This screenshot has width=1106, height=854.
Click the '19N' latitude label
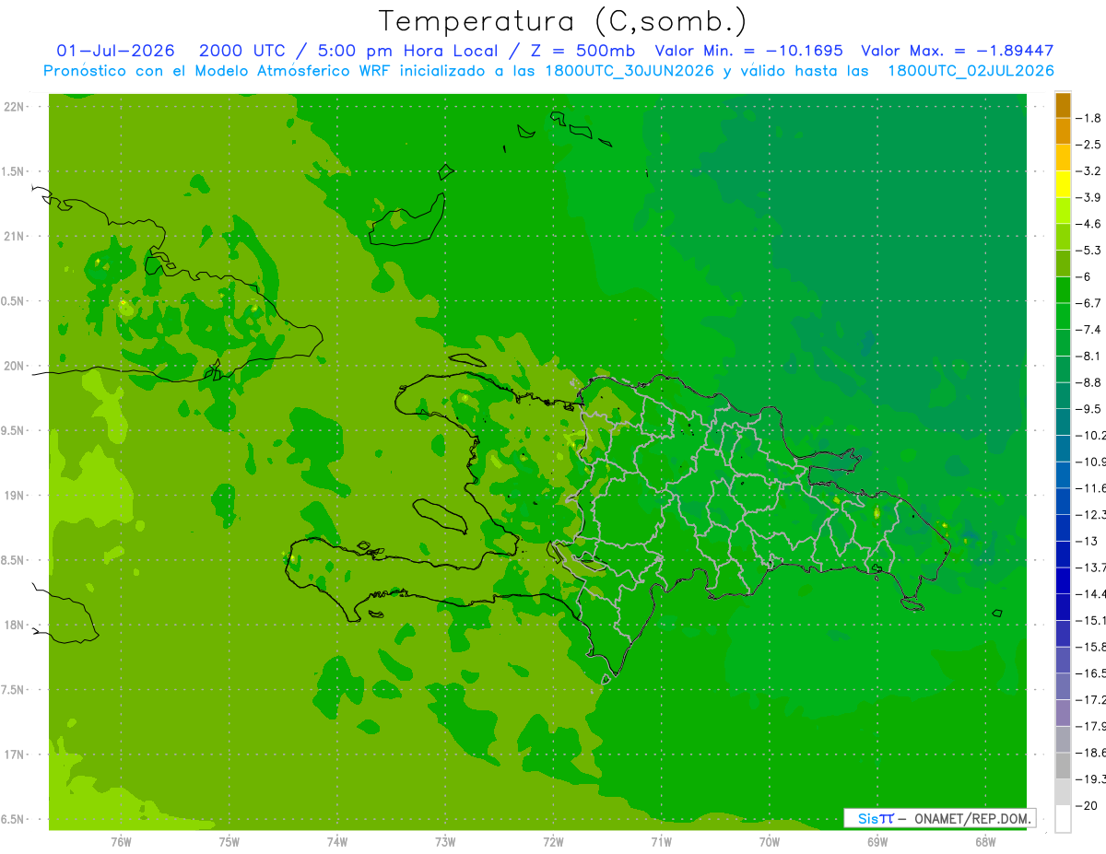pyautogui.click(x=15, y=496)
